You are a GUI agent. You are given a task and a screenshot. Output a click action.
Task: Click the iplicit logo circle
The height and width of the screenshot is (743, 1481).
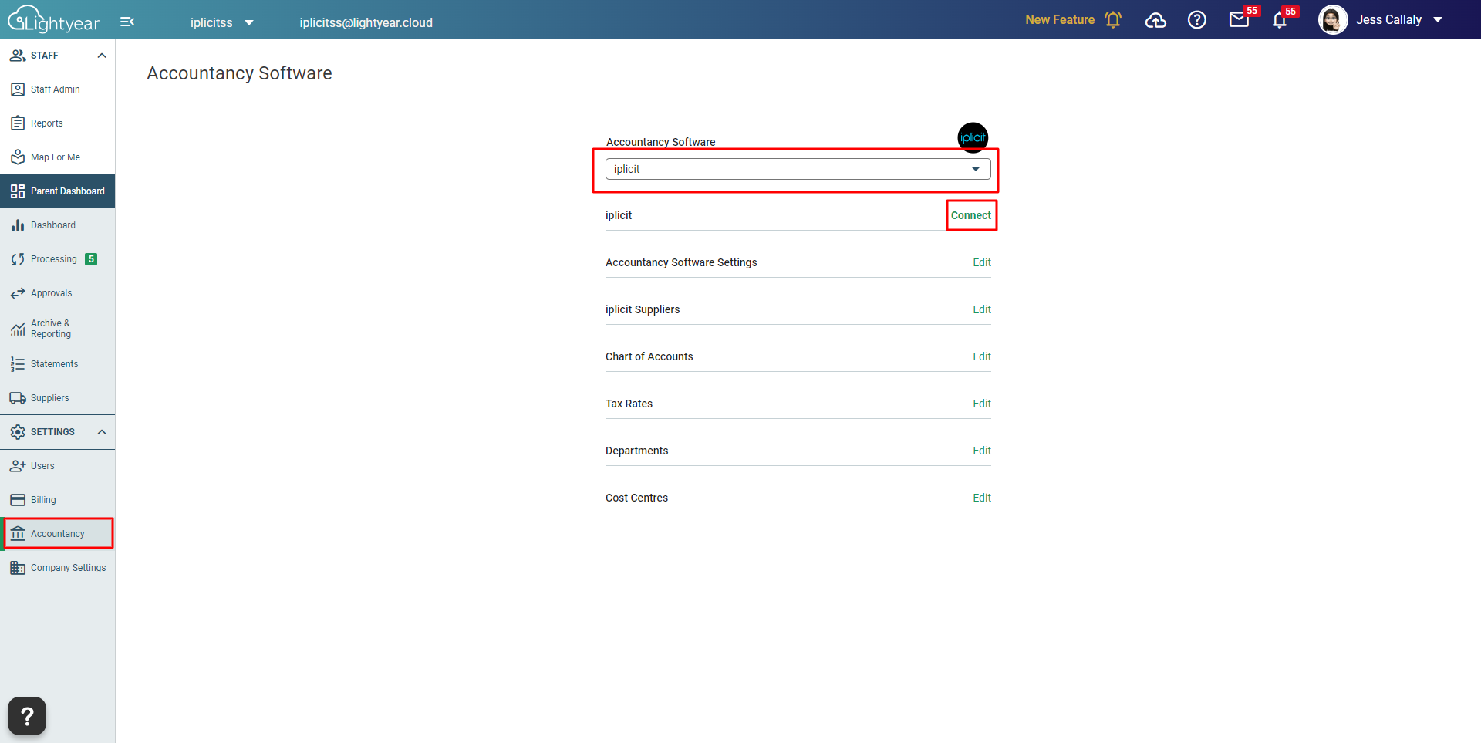973,137
